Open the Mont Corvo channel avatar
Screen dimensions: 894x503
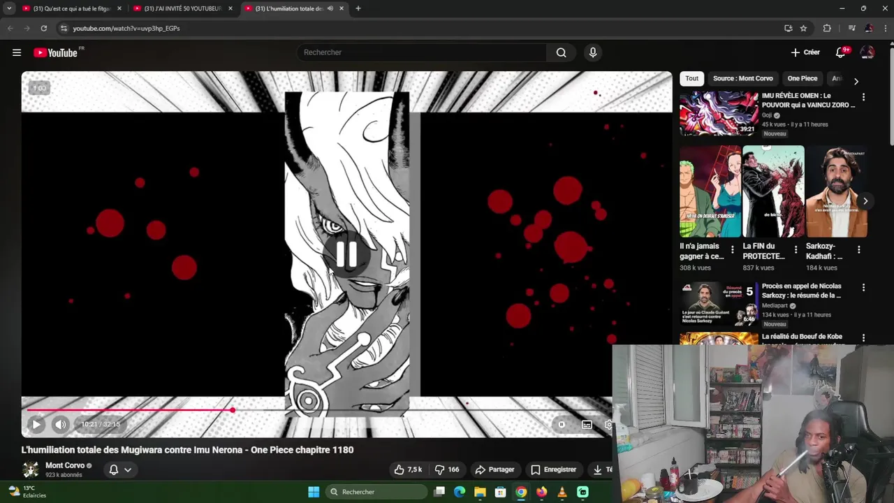click(x=30, y=469)
